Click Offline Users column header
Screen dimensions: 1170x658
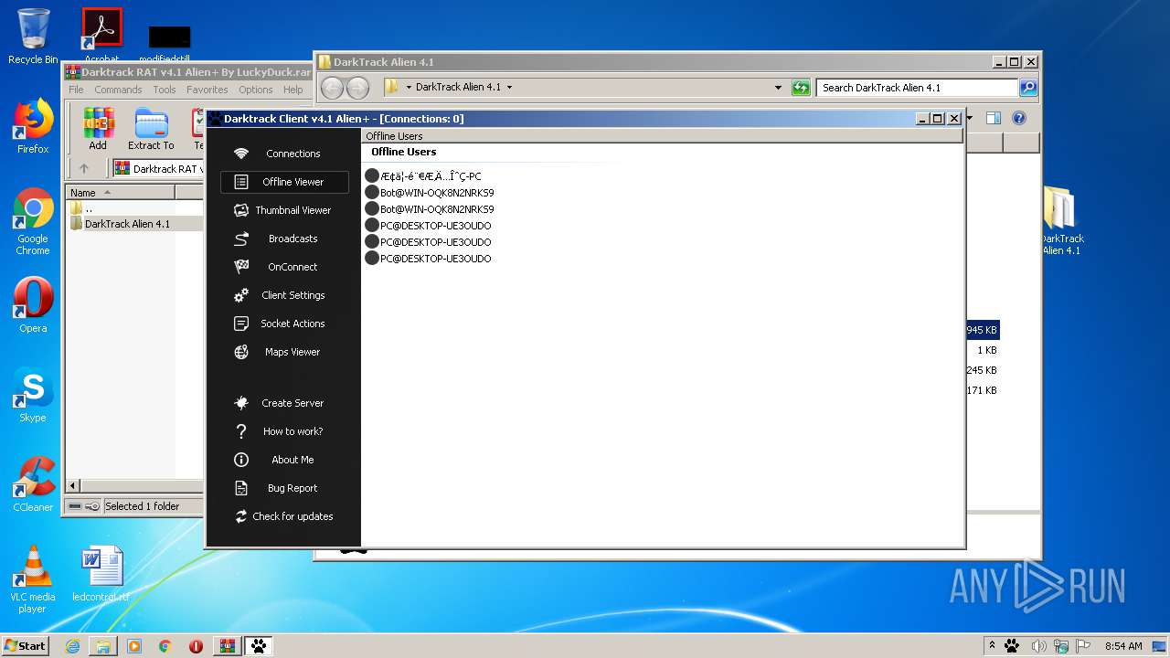663,136
